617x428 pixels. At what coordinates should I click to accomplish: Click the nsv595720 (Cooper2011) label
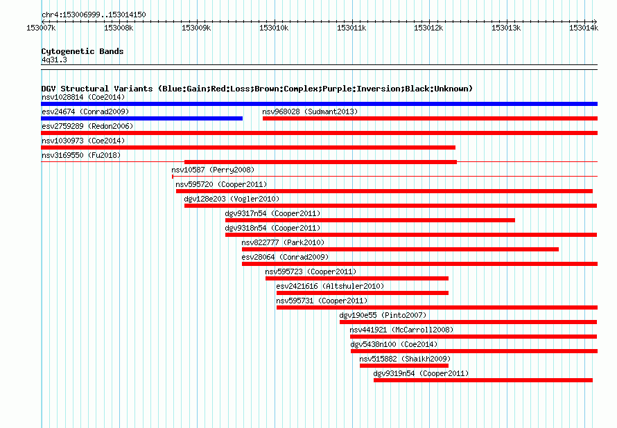(221, 184)
